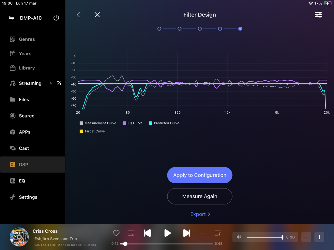
Task: Go back with the left chevron
Action: (78, 15)
